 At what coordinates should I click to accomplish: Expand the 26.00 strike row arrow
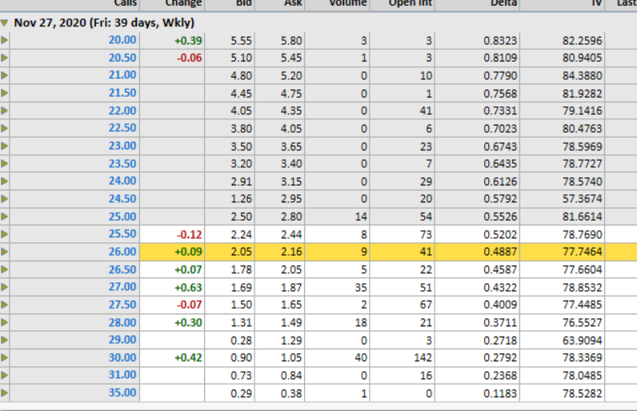[x=5, y=252]
